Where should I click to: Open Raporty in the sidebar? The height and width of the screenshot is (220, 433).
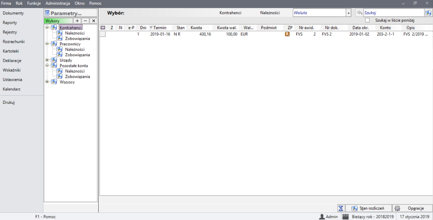(x=10, y=23)
